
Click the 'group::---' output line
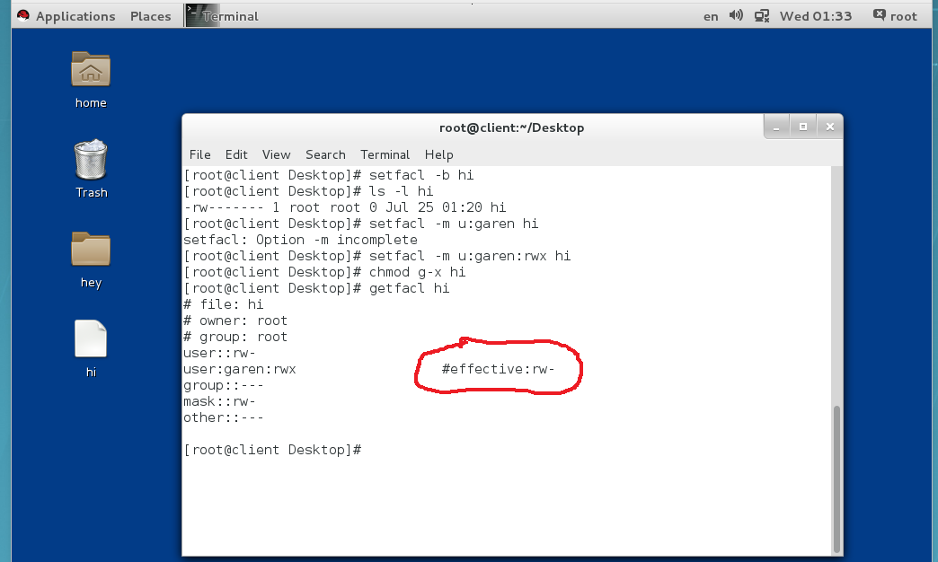point(223,385)
